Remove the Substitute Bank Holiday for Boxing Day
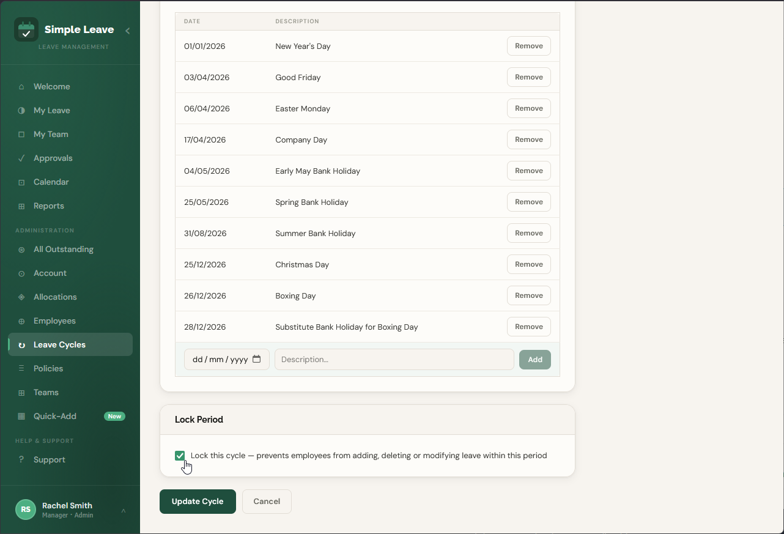Image resolution: width=784 pixels, height=534 pixels. click(529, 327)
